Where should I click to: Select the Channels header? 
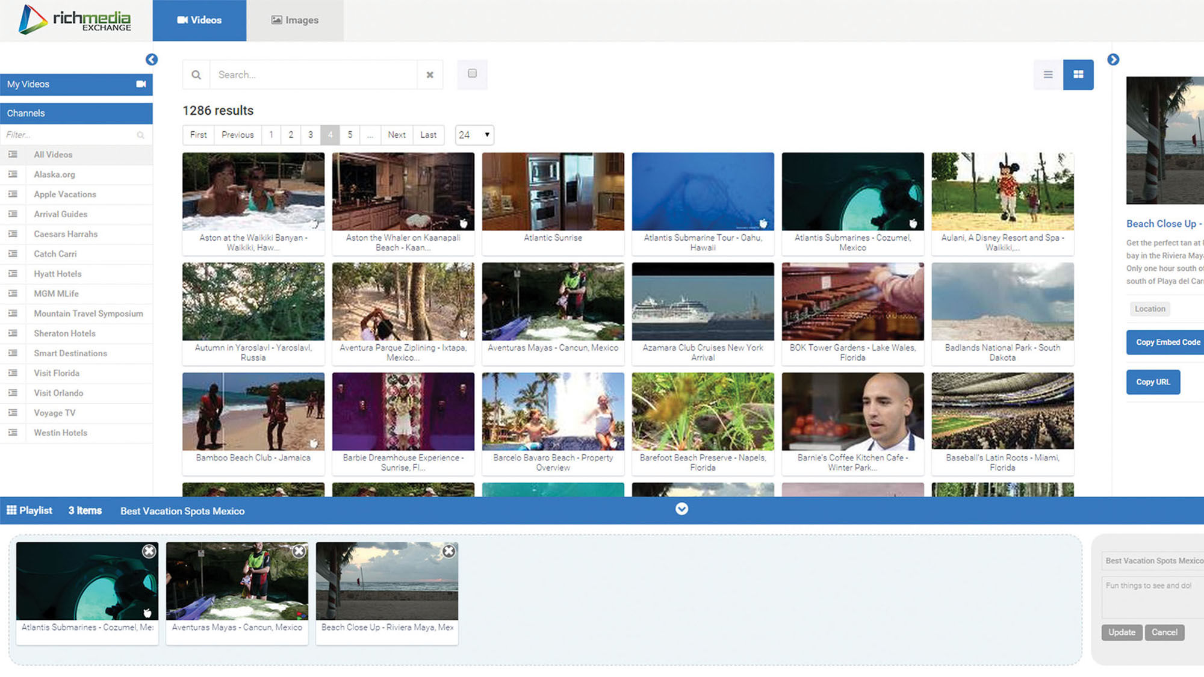(x=76, y=113)
